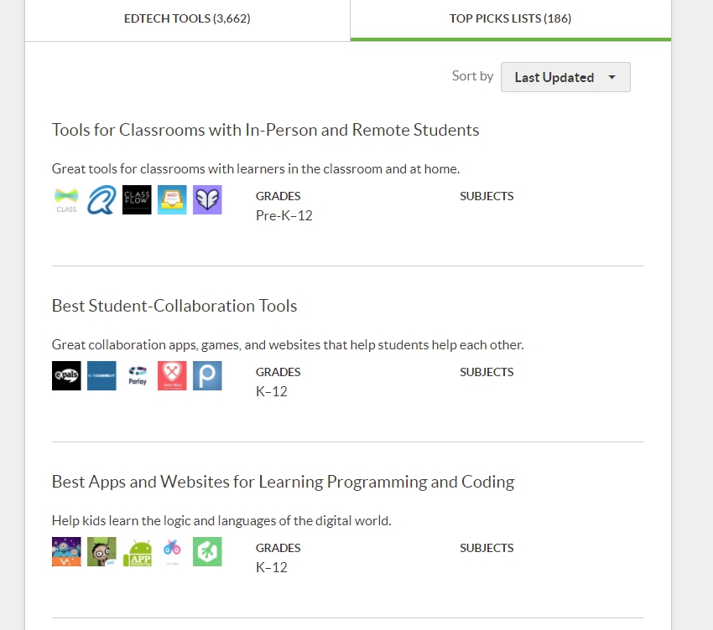Open the NowComment blue icon
This screenshot has height=630, width=713.
point(101,376)
